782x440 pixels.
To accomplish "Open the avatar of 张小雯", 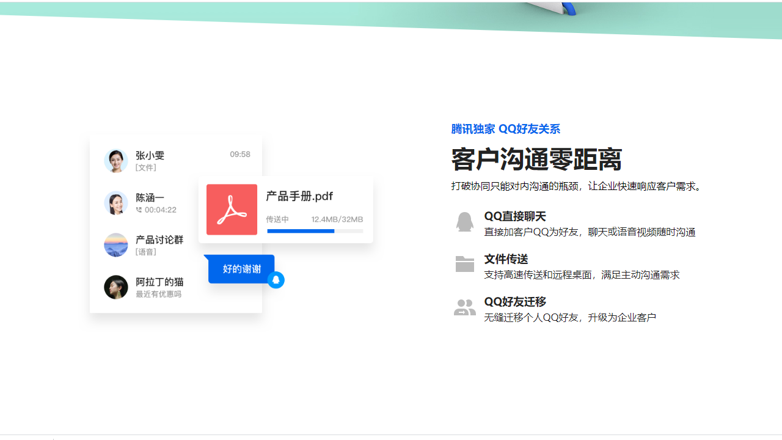I will [115, 161].
